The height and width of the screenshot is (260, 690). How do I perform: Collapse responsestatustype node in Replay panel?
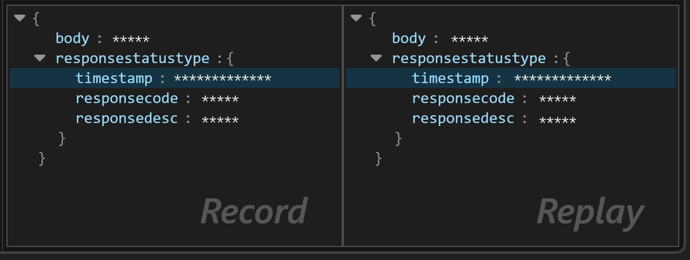coord(375,58)
